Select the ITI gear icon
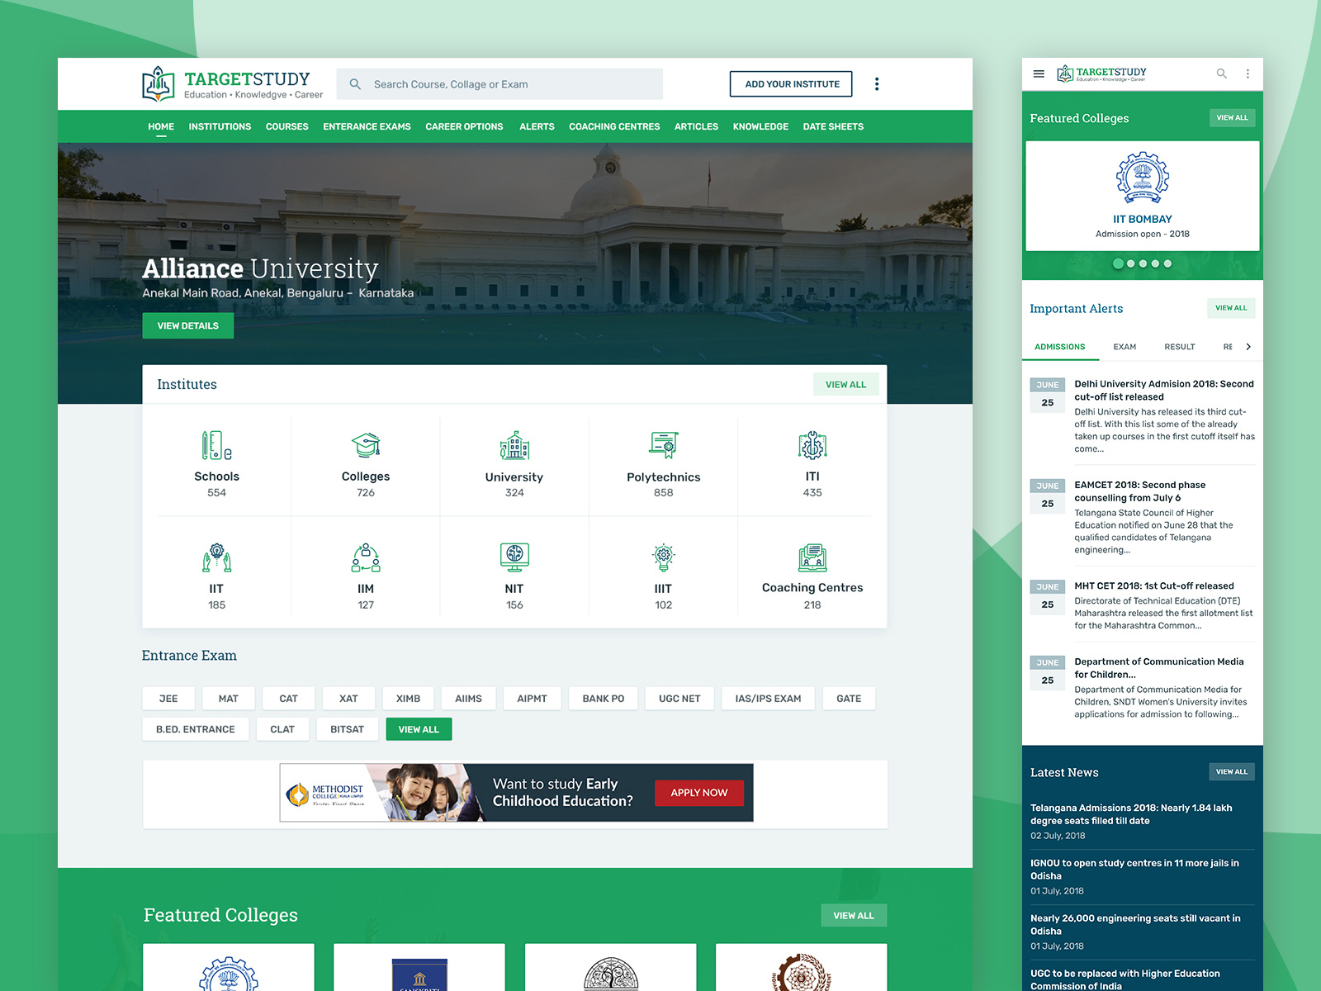Image resolution: width=1321 pixels, height=991 pixels. 812,446
